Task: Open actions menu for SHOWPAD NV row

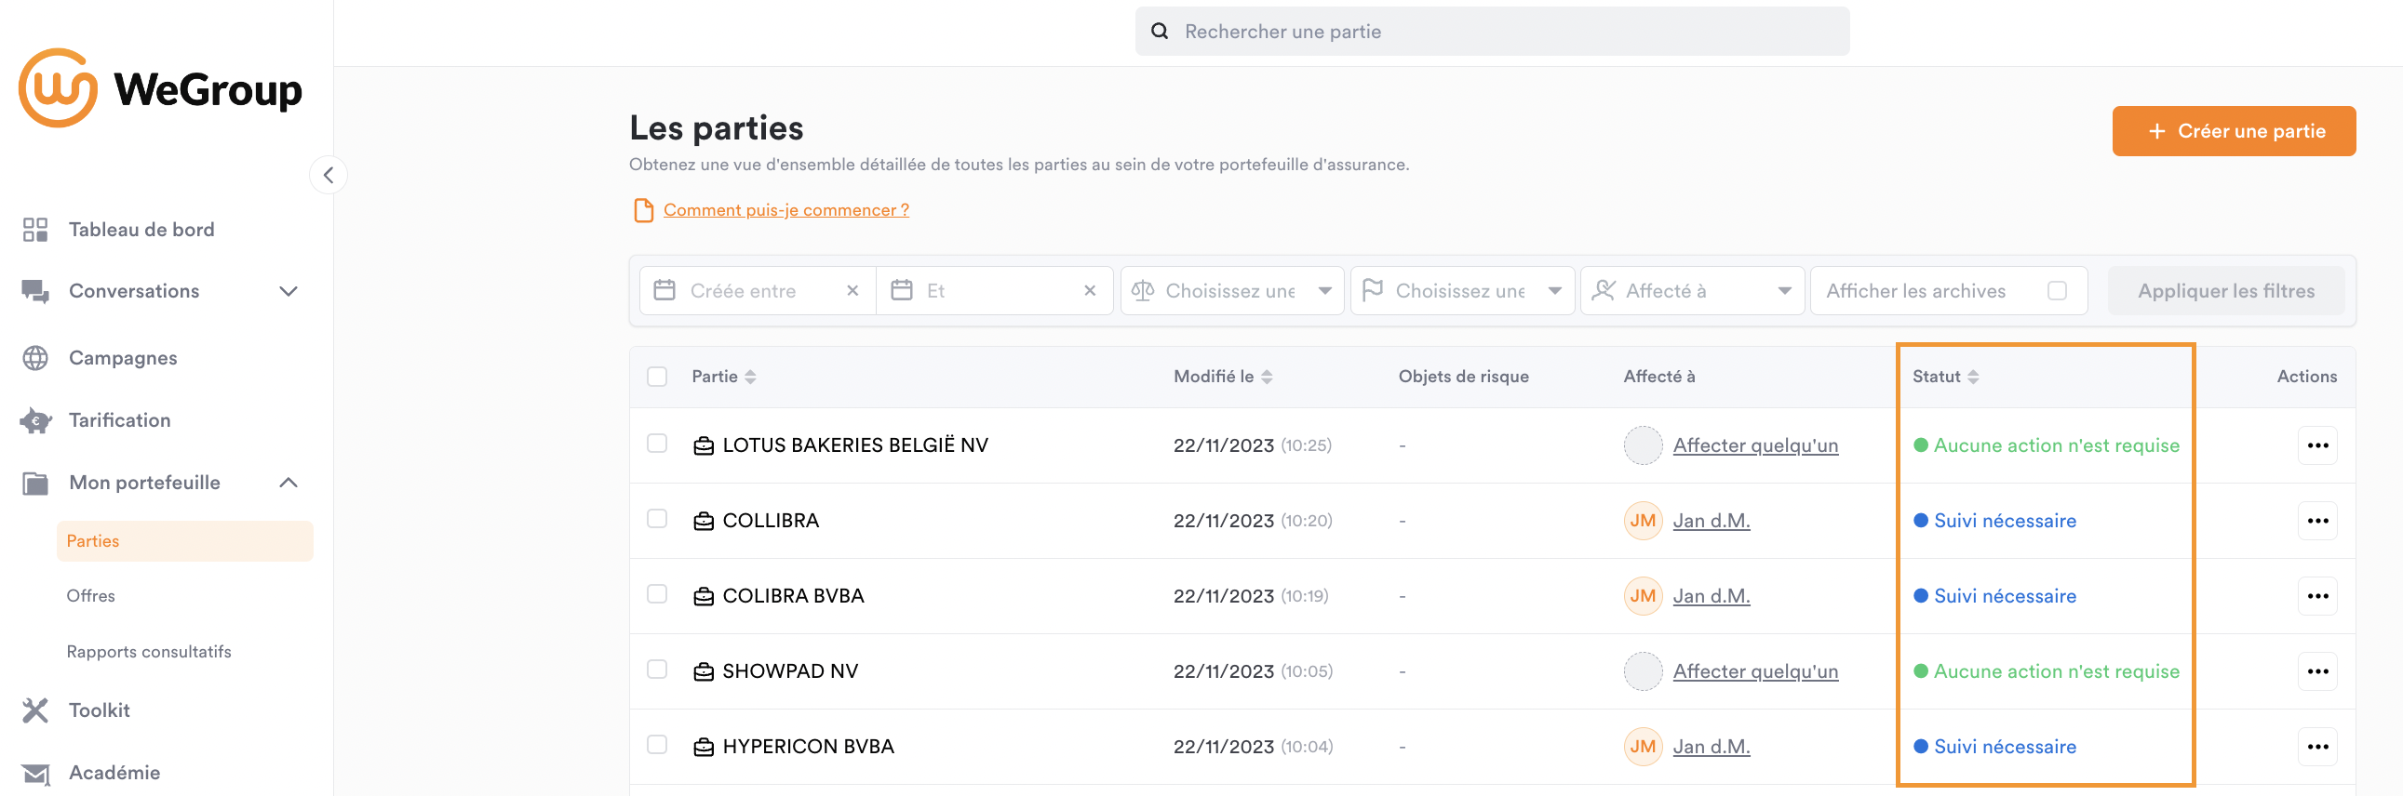Action: [x=2317, y=672]
